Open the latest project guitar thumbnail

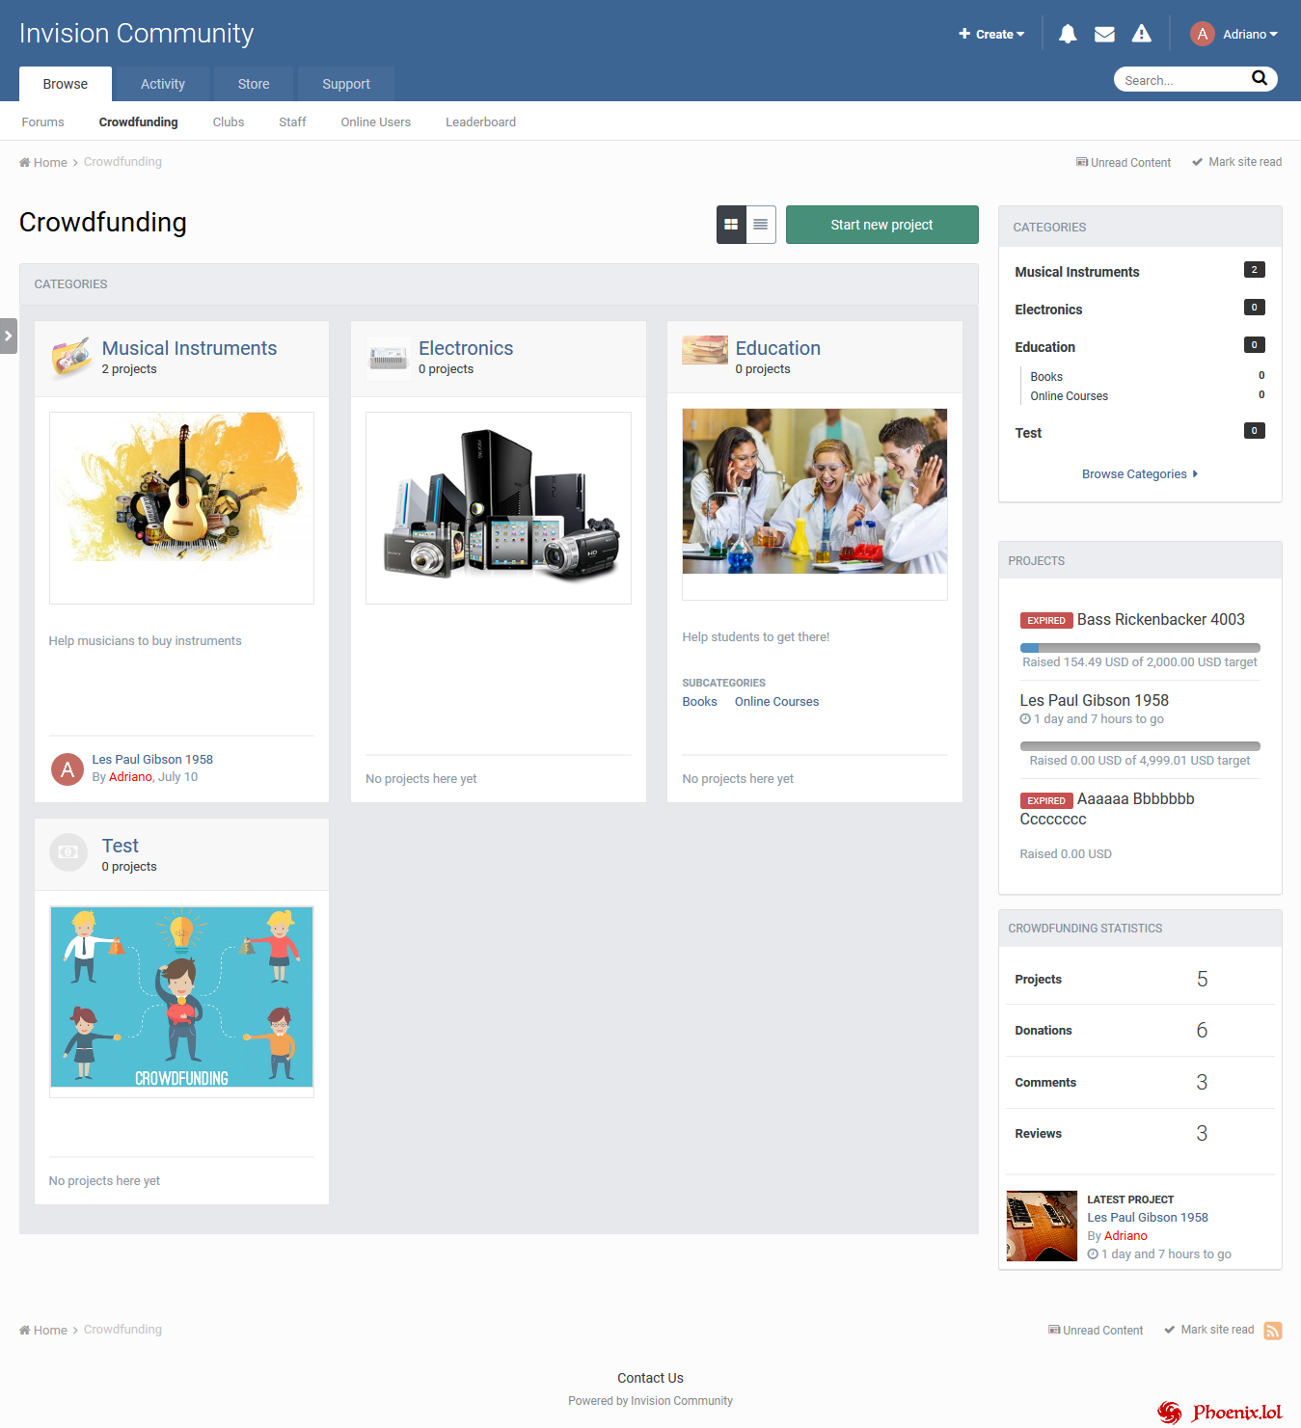[x=1042, y=1226]
